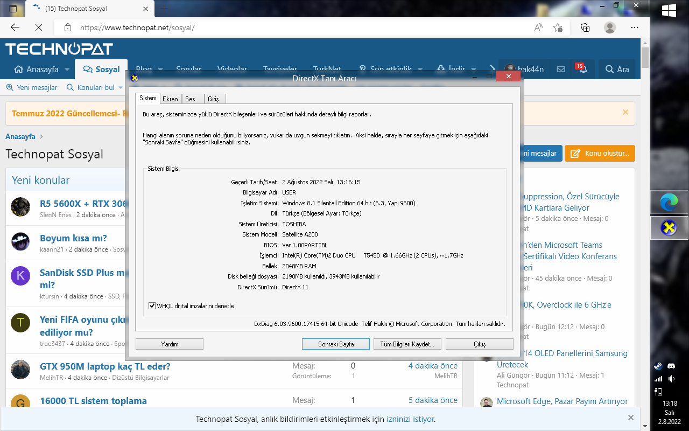Open the Steam tray icon
Viewport: 689px width, 431px height.
(658, 365)
